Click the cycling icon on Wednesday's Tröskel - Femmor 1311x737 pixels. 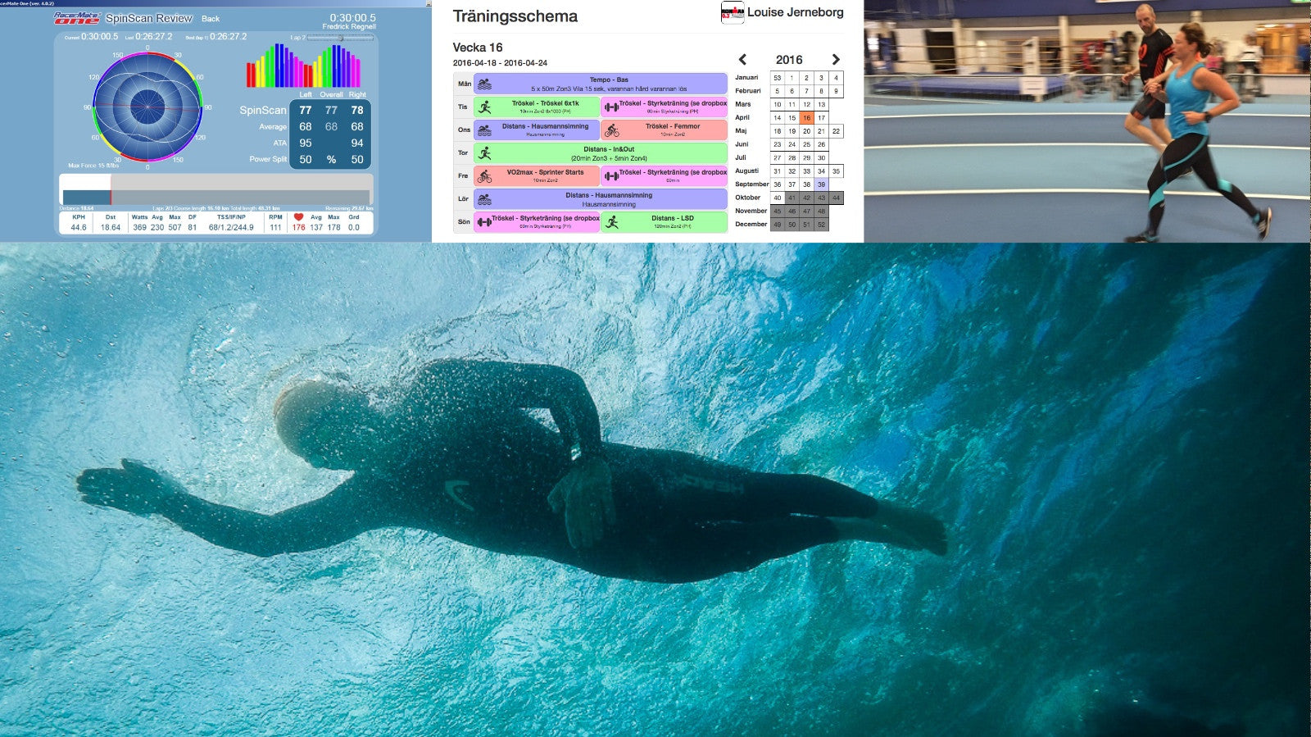tap(611, 130)
